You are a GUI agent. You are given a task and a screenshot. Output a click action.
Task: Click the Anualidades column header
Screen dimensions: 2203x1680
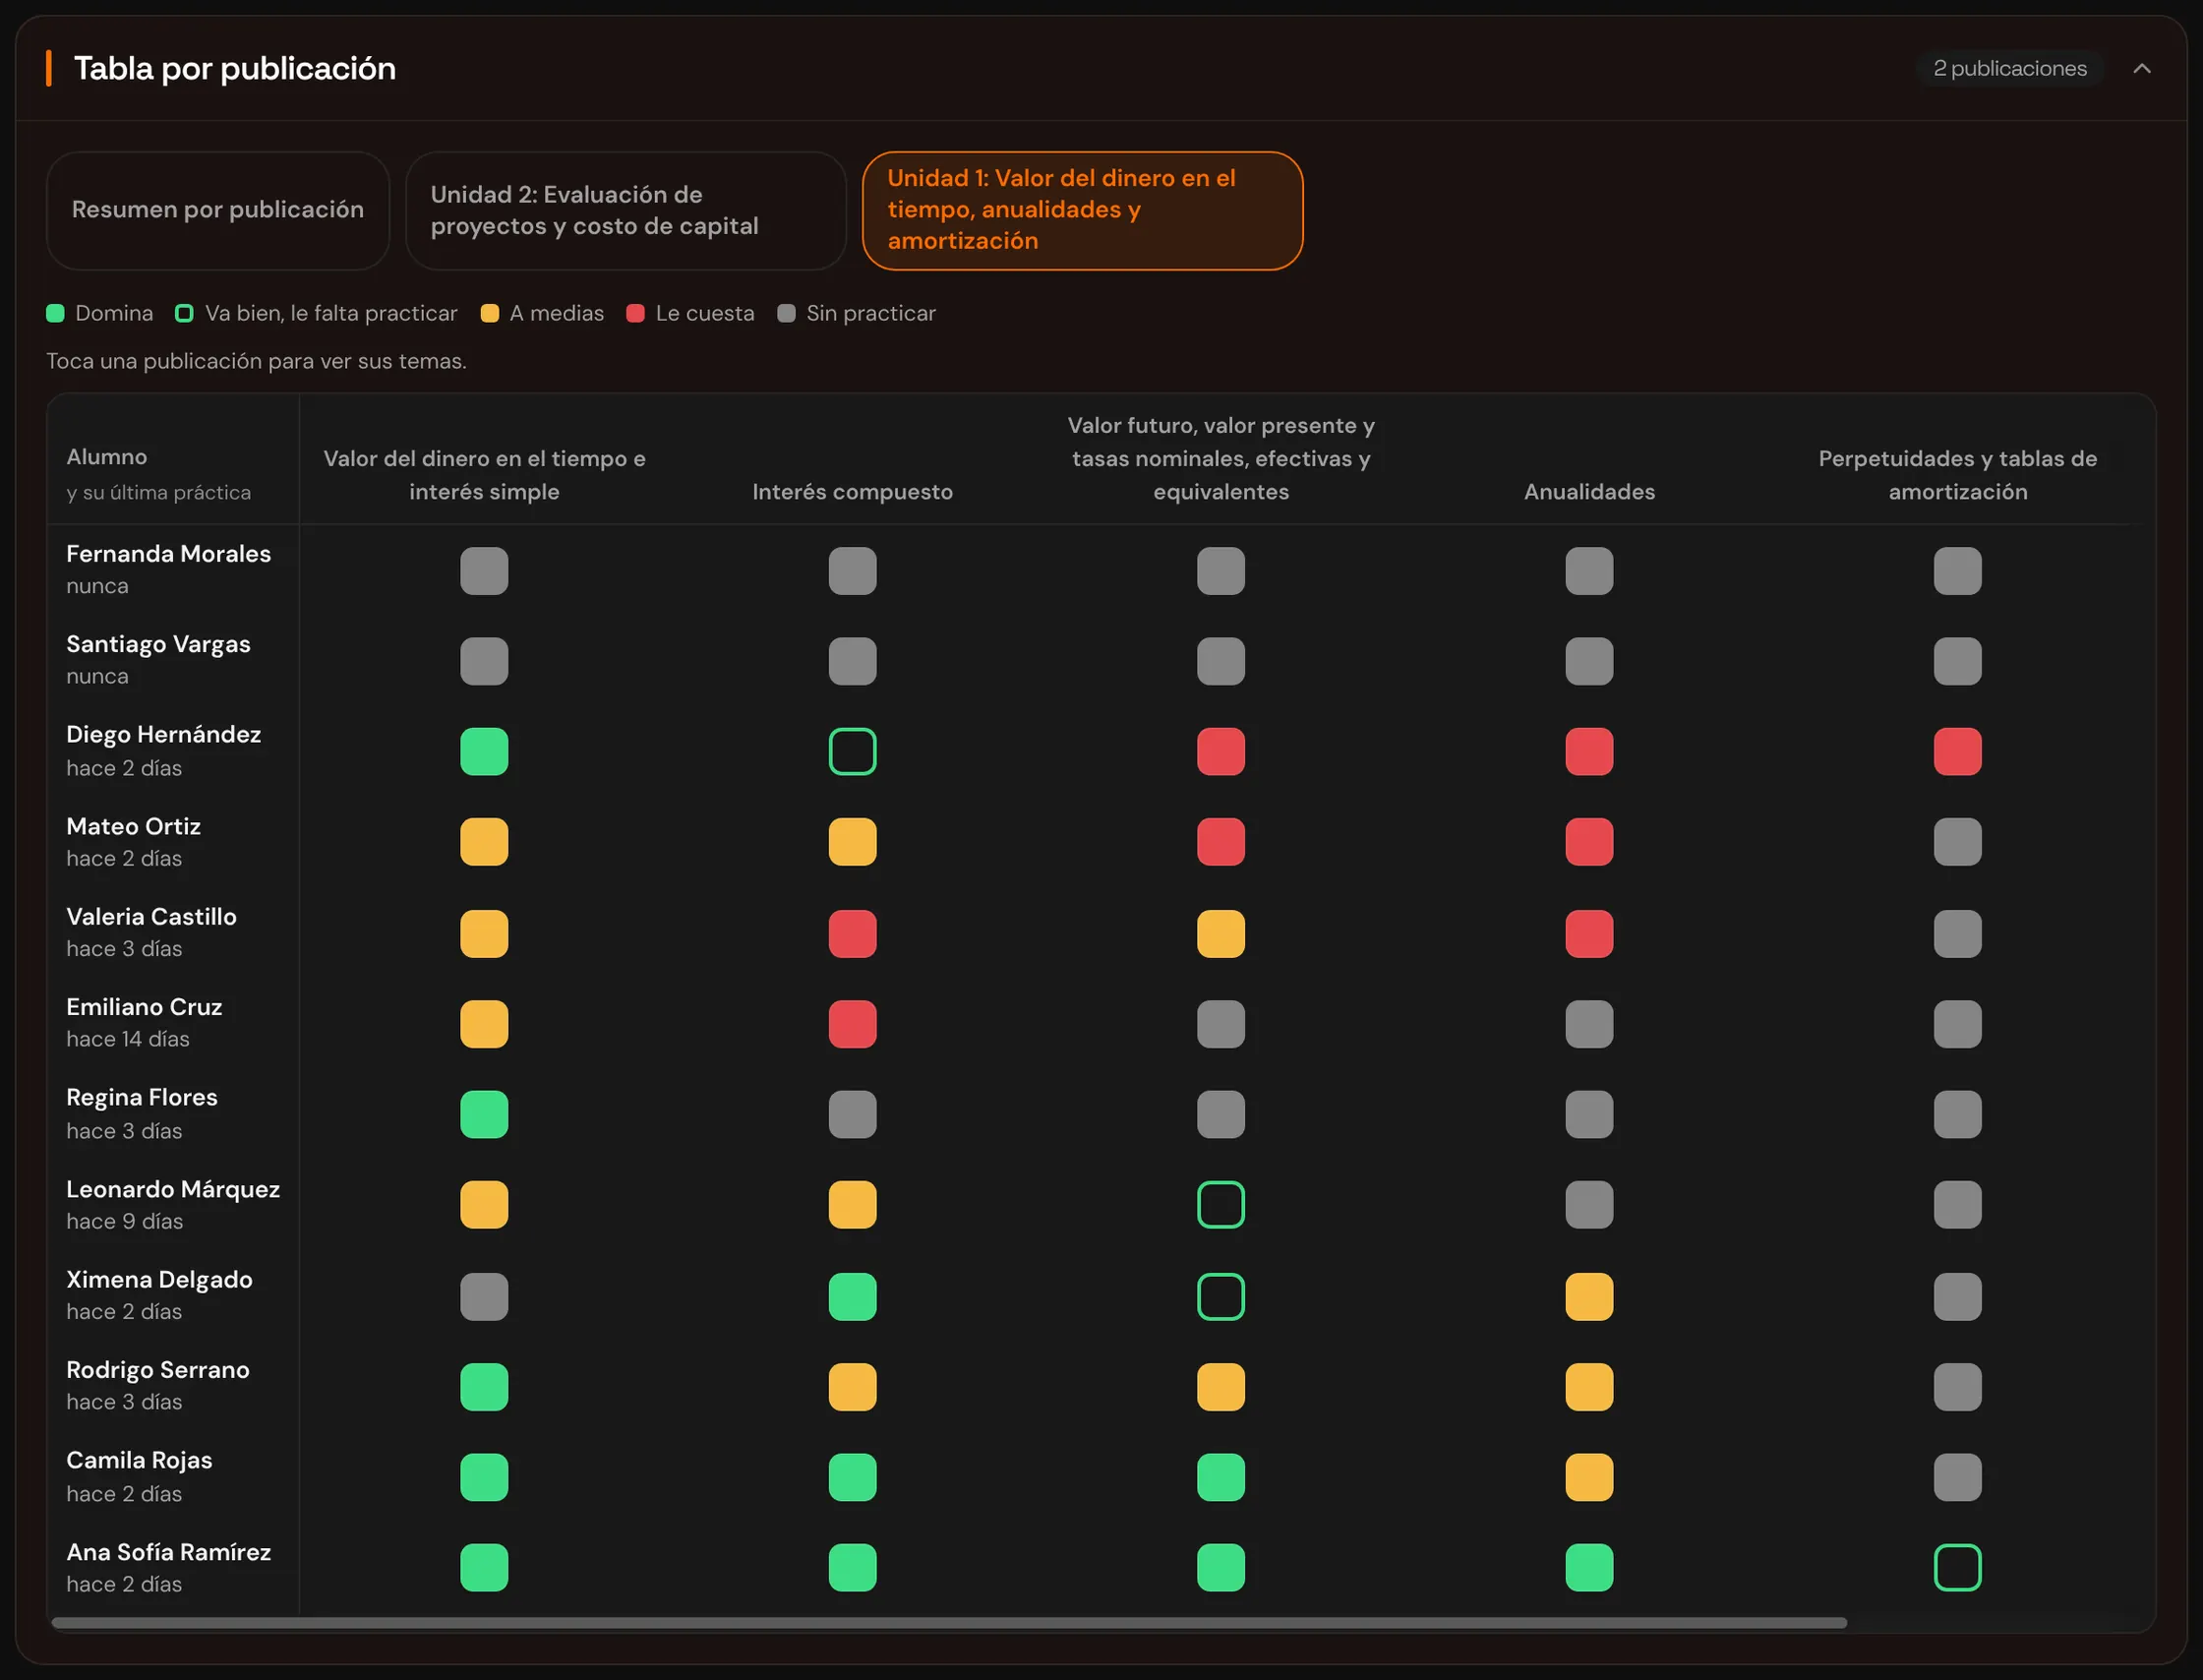pos(1589,491)
